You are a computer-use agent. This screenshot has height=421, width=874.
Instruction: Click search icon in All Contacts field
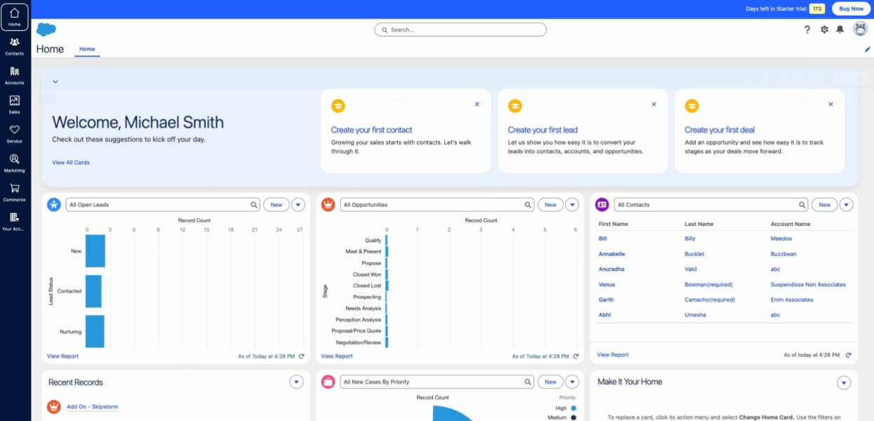tap(802, 205)
